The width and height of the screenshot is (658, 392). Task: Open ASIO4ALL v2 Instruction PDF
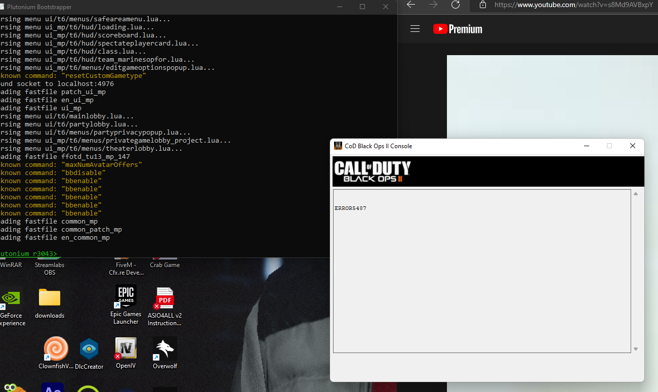(165, 307)
